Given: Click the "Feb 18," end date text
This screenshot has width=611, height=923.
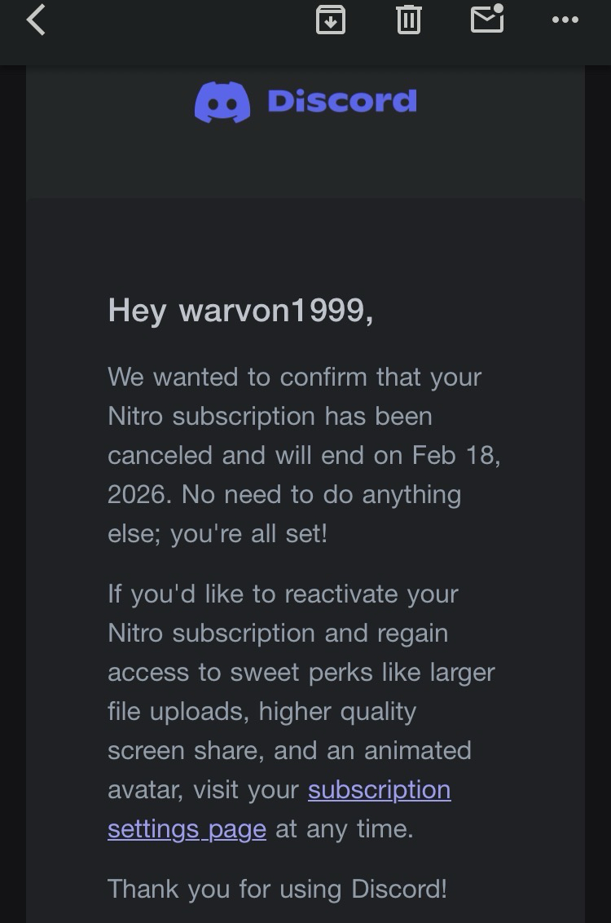Looking at the screenshot, I should click(x=456, y=455).
